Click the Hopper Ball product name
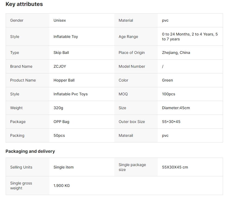229x201 pixels. (64, 80)
